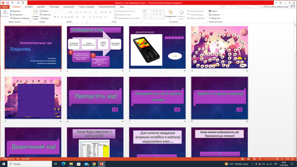The height and width of the screenshot is (167, 297).
Task: Select slide 2 'ПРАВИЛА ГРИ' thumbnail
Action: coord(95,47)
